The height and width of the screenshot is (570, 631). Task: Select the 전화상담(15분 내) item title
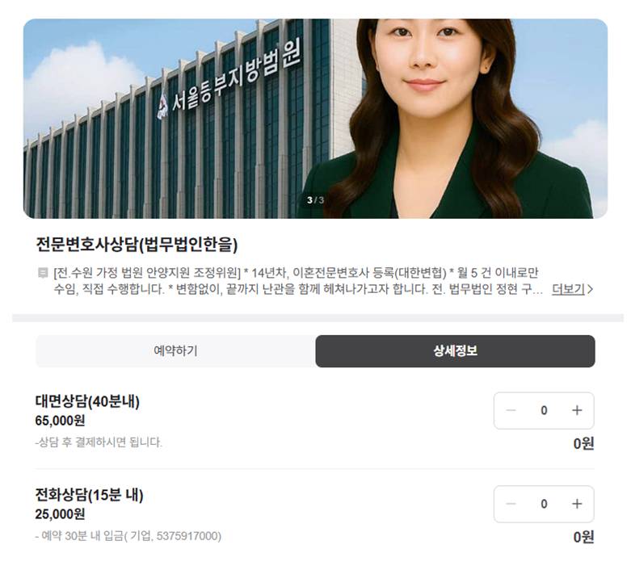click(89, 495)
